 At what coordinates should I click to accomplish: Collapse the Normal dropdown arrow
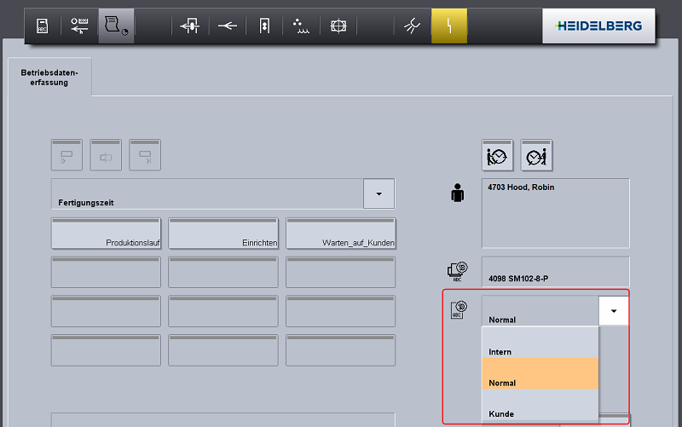tap(613, 311)
